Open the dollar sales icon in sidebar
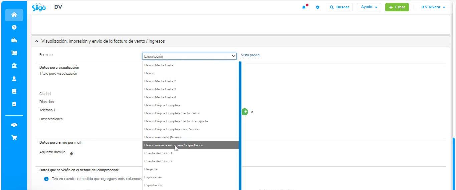Viewport: 456px width, 190px height. (x=14, y=27)
